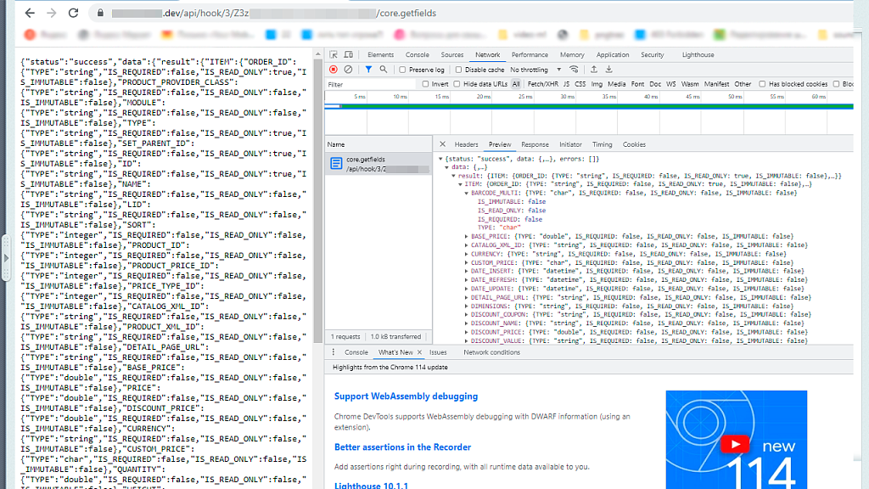Screen dimensions: 869x489
Task: Stop recording network log
Action: coord(334,70)
